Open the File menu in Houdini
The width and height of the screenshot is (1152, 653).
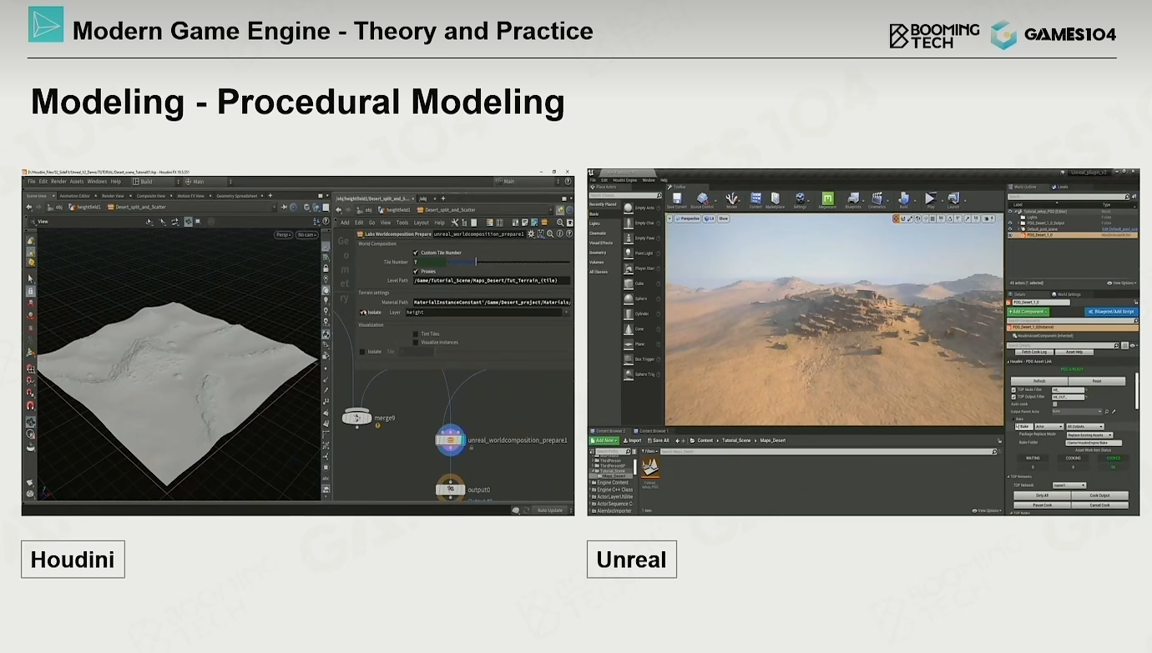pyautogui.click(x=32, y=181)
